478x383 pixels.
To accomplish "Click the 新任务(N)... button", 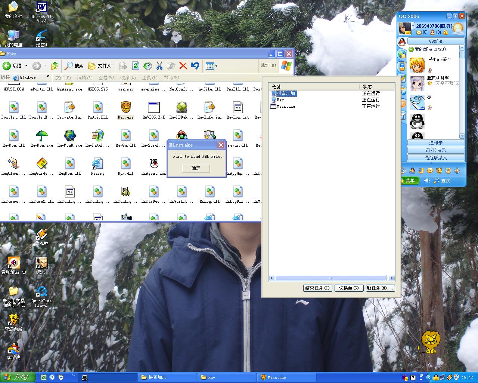I will click(380, 288).
